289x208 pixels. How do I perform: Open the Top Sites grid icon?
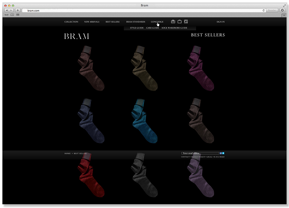coord(18,15)
